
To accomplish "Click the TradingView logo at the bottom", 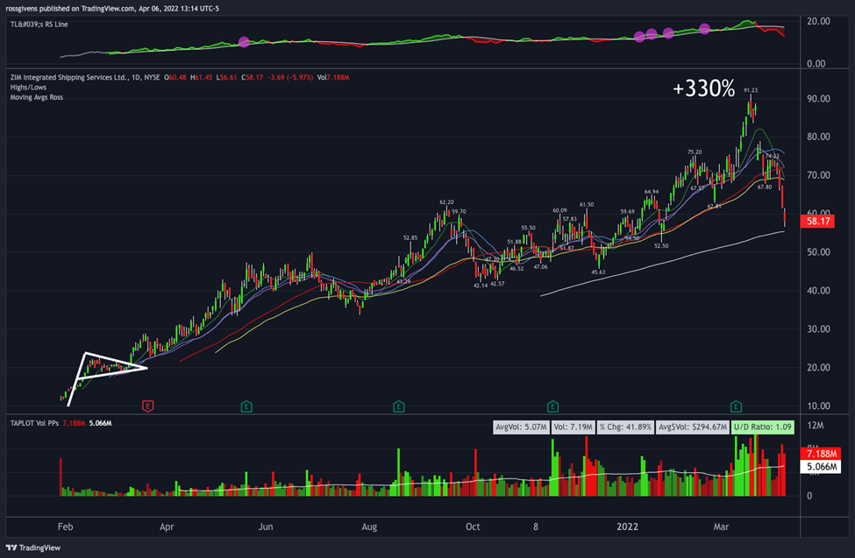I will point(33,547).
